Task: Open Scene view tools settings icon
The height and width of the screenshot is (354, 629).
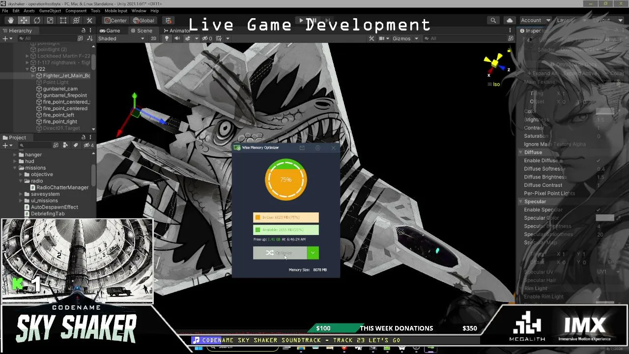Action: coord(372,38)
